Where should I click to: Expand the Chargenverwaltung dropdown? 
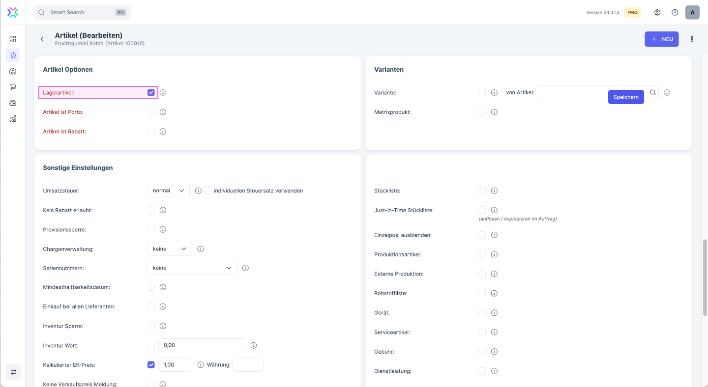(x=169, y=249)
